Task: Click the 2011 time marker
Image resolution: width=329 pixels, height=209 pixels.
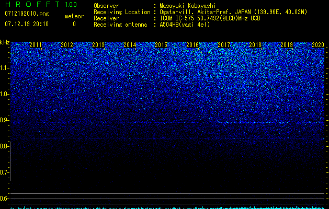Action: (x=36, y=44)
